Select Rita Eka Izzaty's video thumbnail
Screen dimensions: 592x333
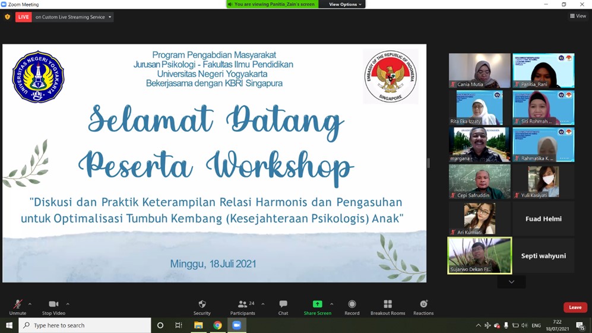click(x=480, y=107)
